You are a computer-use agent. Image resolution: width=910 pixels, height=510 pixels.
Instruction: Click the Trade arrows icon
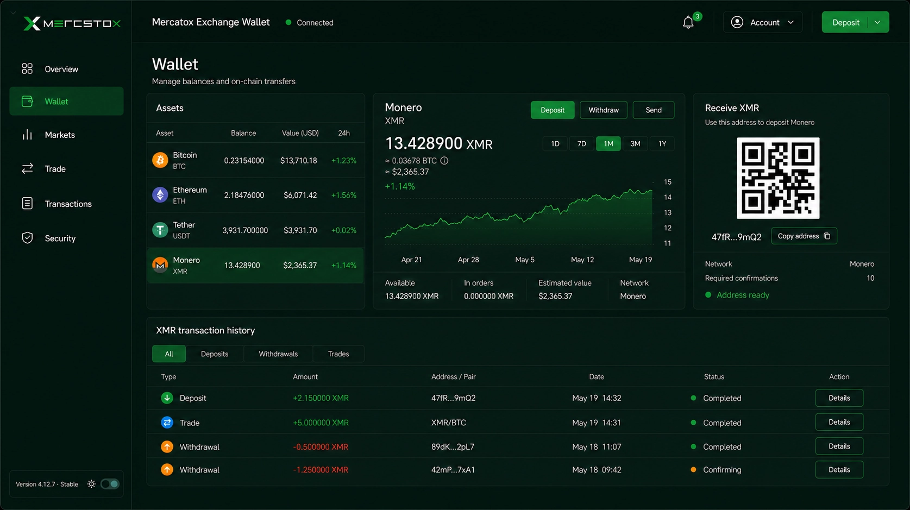(27, 168)
